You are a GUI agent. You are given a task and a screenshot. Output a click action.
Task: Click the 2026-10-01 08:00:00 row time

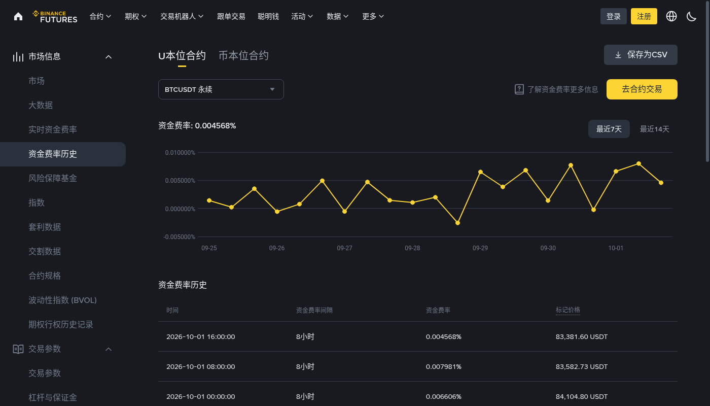tap(201, 366)
